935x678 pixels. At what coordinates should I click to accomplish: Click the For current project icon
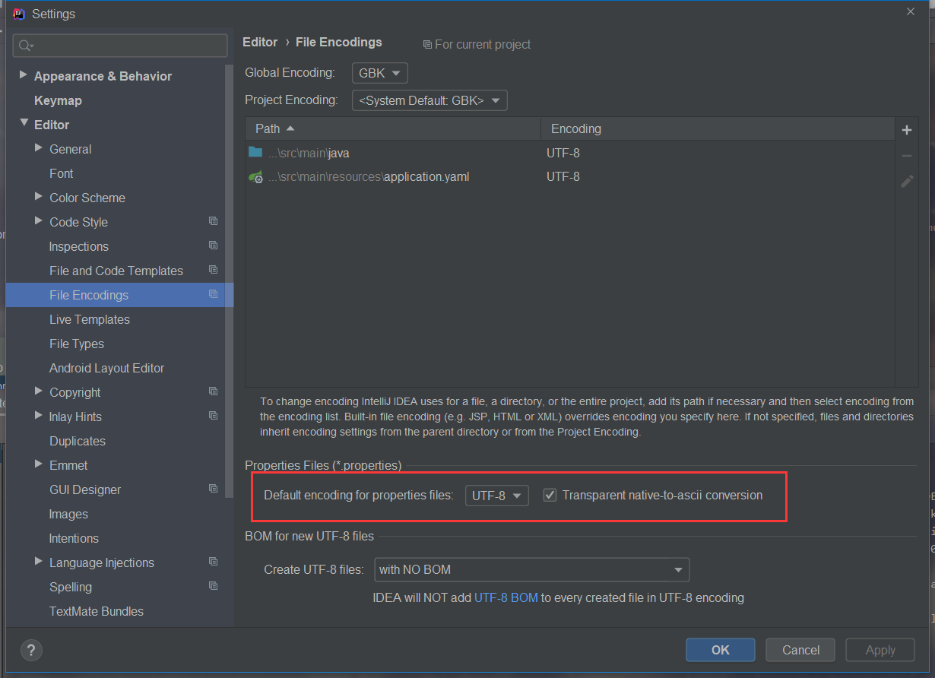427,45
